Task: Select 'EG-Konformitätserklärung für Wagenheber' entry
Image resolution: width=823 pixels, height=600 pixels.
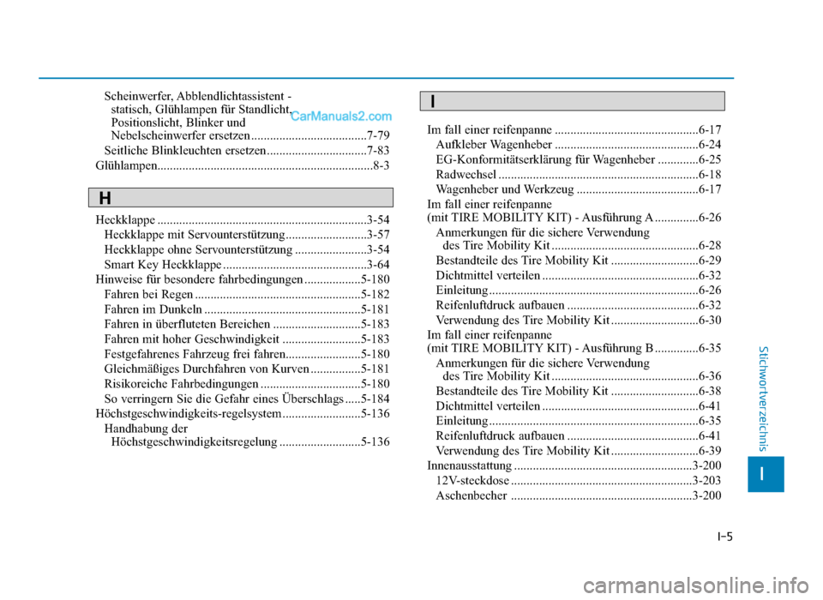Action: point(579,159)
